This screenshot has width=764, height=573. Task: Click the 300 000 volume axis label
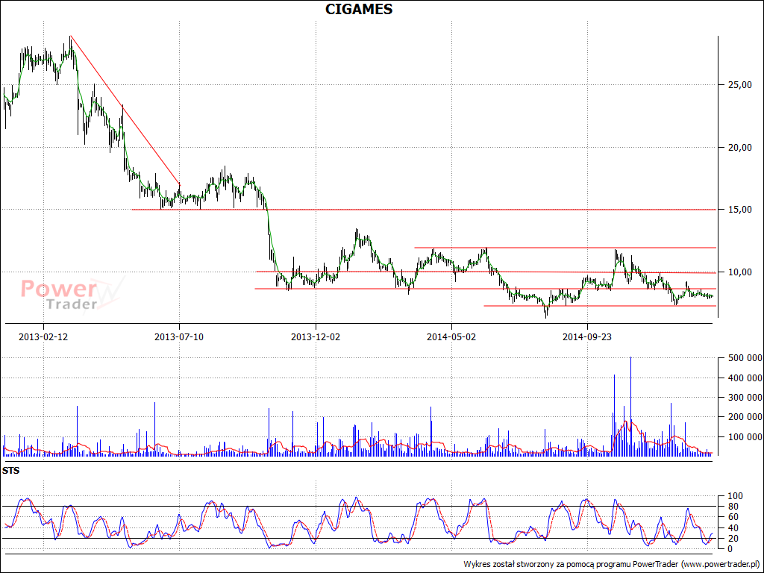tap(745, 398)
